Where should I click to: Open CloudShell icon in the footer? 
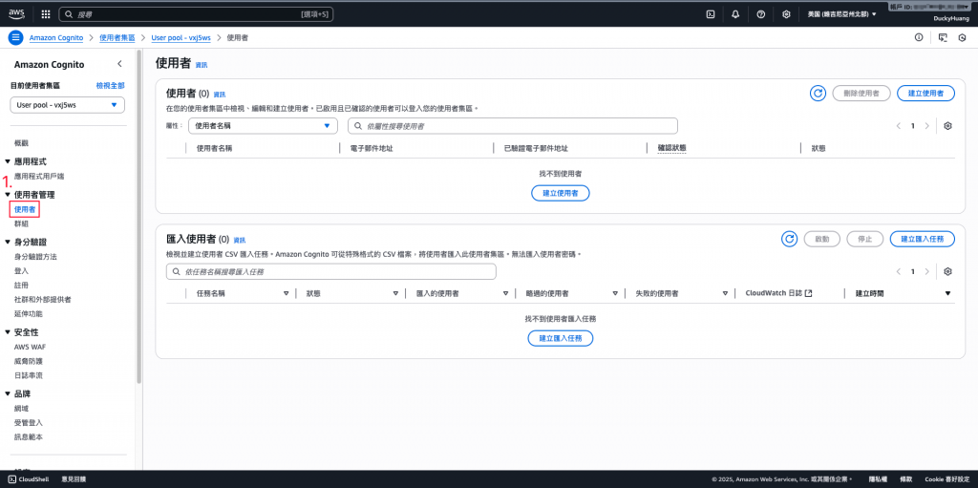(11, 479)
